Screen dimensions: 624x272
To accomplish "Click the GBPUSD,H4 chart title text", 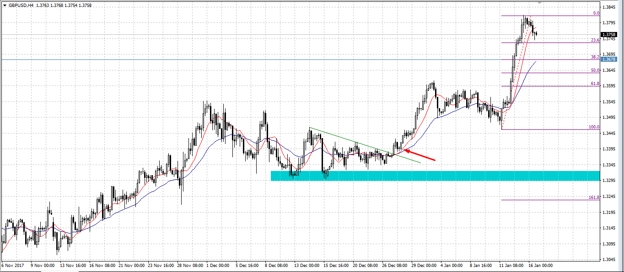I will point(21,5).
